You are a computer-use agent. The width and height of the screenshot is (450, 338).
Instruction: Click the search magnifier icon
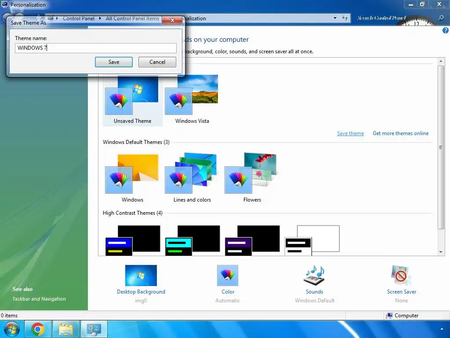[441, 18]
